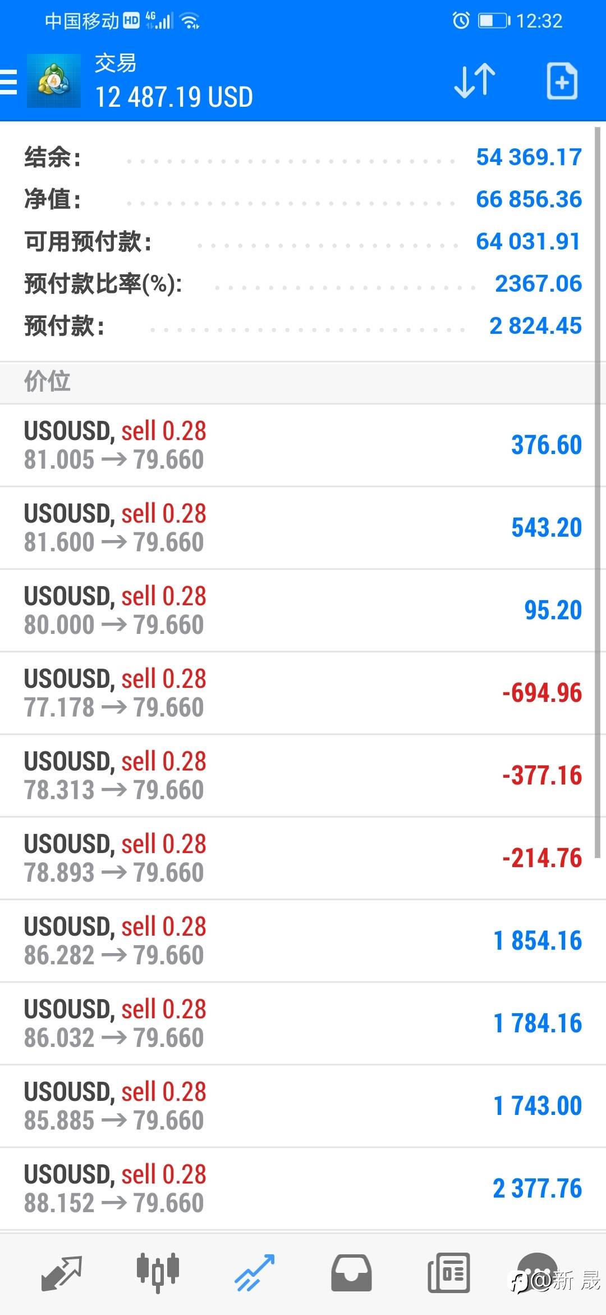The width and height of the screenshot is (606, 1315).
Task: Tap the 12 487.19 USD profit header
Action: (x=174, y=97)
